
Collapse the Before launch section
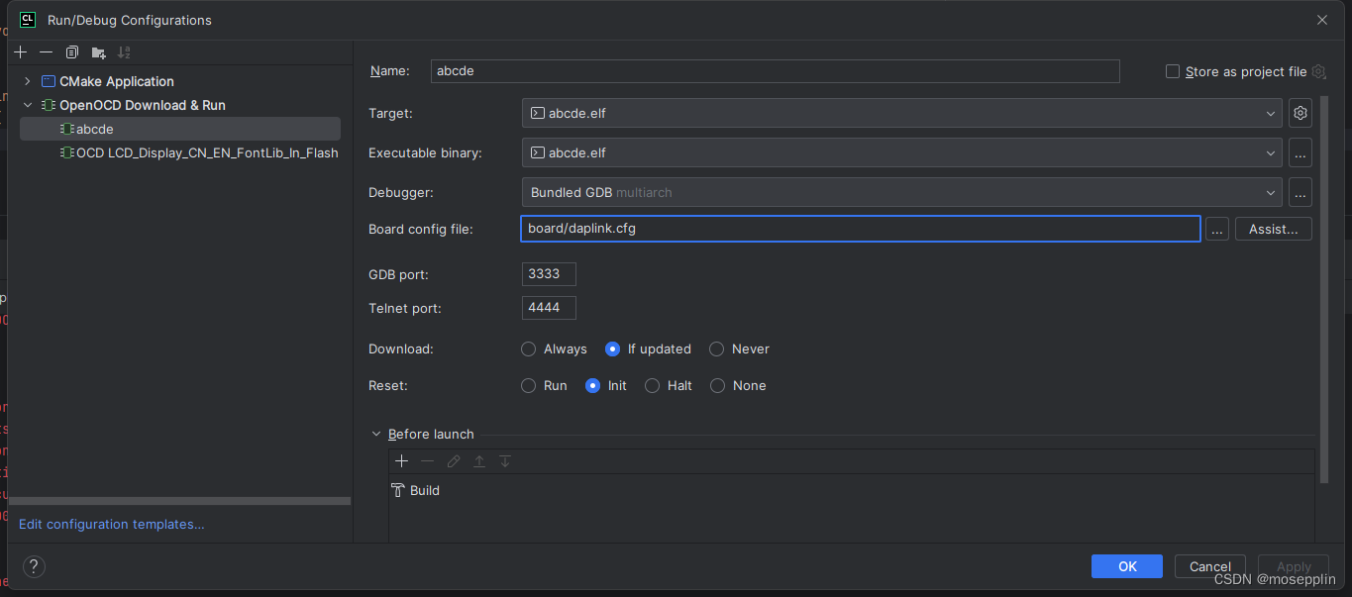[x=375, y=434]
